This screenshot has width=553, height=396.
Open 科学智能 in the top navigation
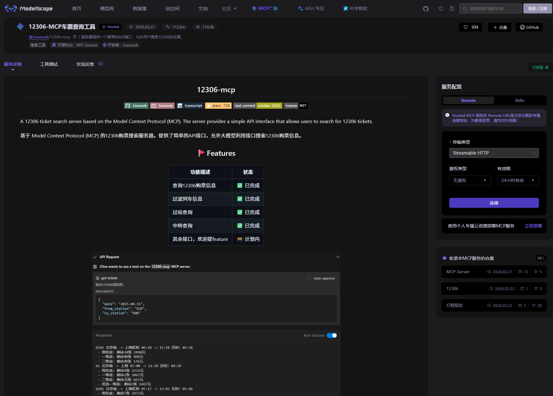point(355,8)
